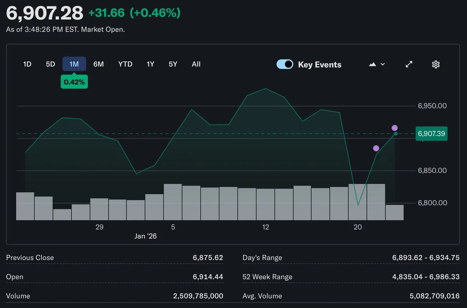This screenshot has height=308, width=467.
Task: Open the chart settings gear icon
Action: [x=436, y=64]
